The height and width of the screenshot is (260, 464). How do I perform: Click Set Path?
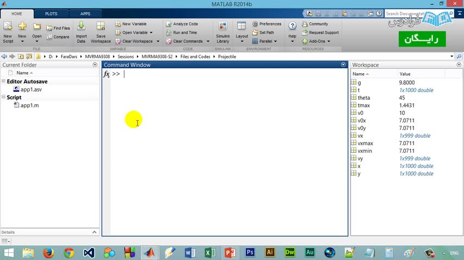coord(263,32)
